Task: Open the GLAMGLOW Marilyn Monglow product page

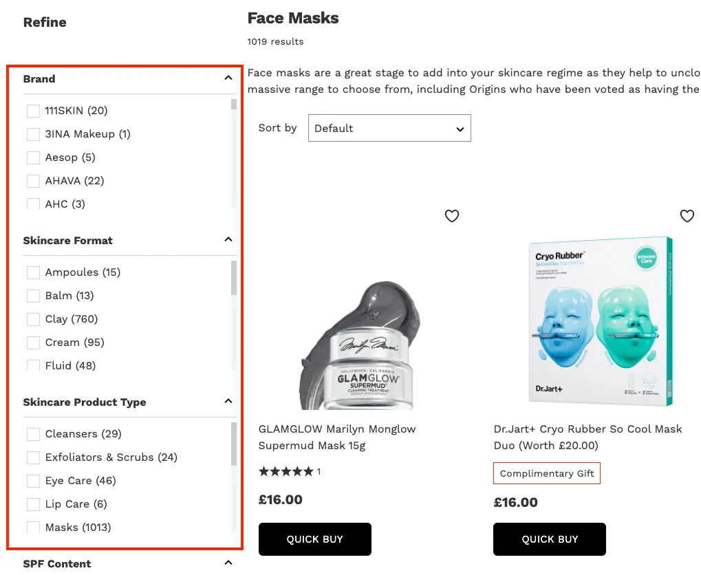Action: tap(337, 437)
